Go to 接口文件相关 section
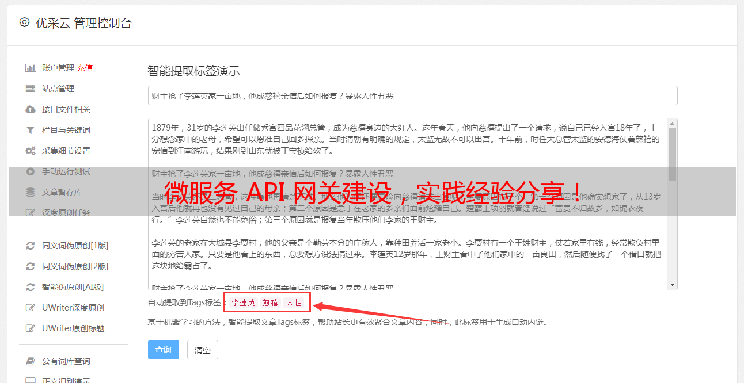Viewport: 744px width, 383px height. coord(66,109)
